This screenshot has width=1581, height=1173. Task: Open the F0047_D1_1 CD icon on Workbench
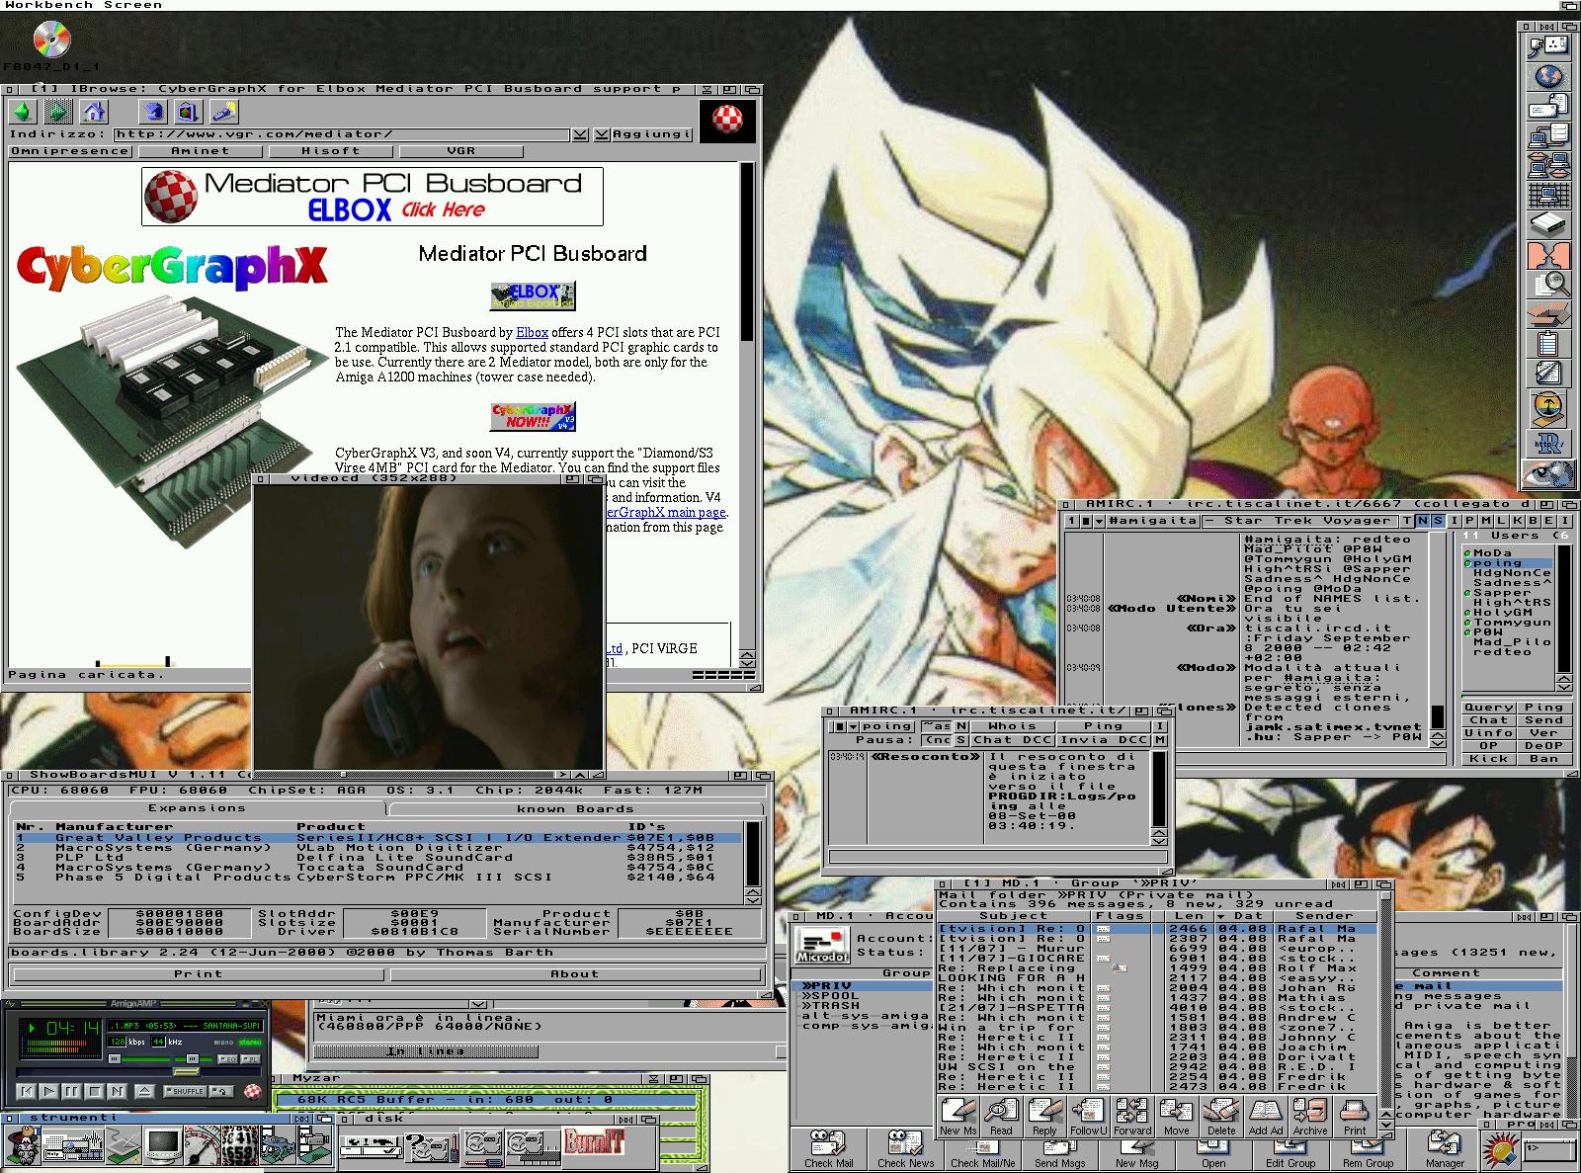pos(51,41)
